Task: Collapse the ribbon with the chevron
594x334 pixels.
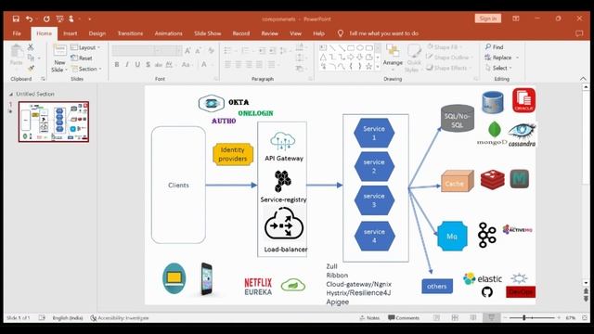Action: (x=583, y=78)
